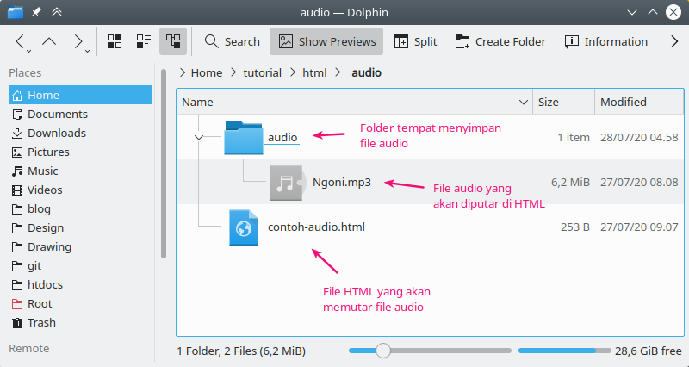Image resolution: width=689 pixels, height=367 pixels.
Task: Click the audio folder name
Action: (282, 138)
